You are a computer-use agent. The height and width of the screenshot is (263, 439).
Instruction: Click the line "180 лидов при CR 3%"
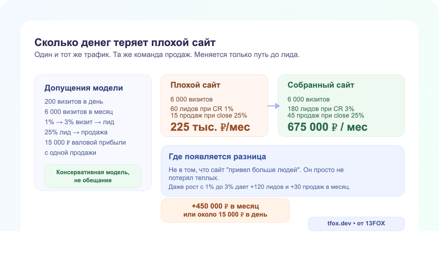(x=321, y=108)
